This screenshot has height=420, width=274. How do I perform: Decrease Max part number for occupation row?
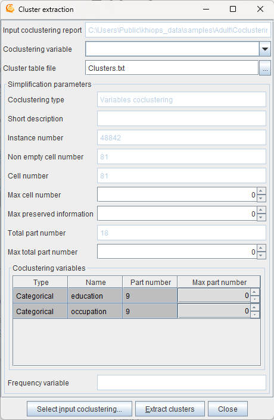point(254,315)
